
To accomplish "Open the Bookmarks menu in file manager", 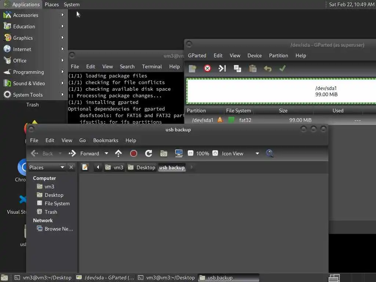I will (105, 140).
